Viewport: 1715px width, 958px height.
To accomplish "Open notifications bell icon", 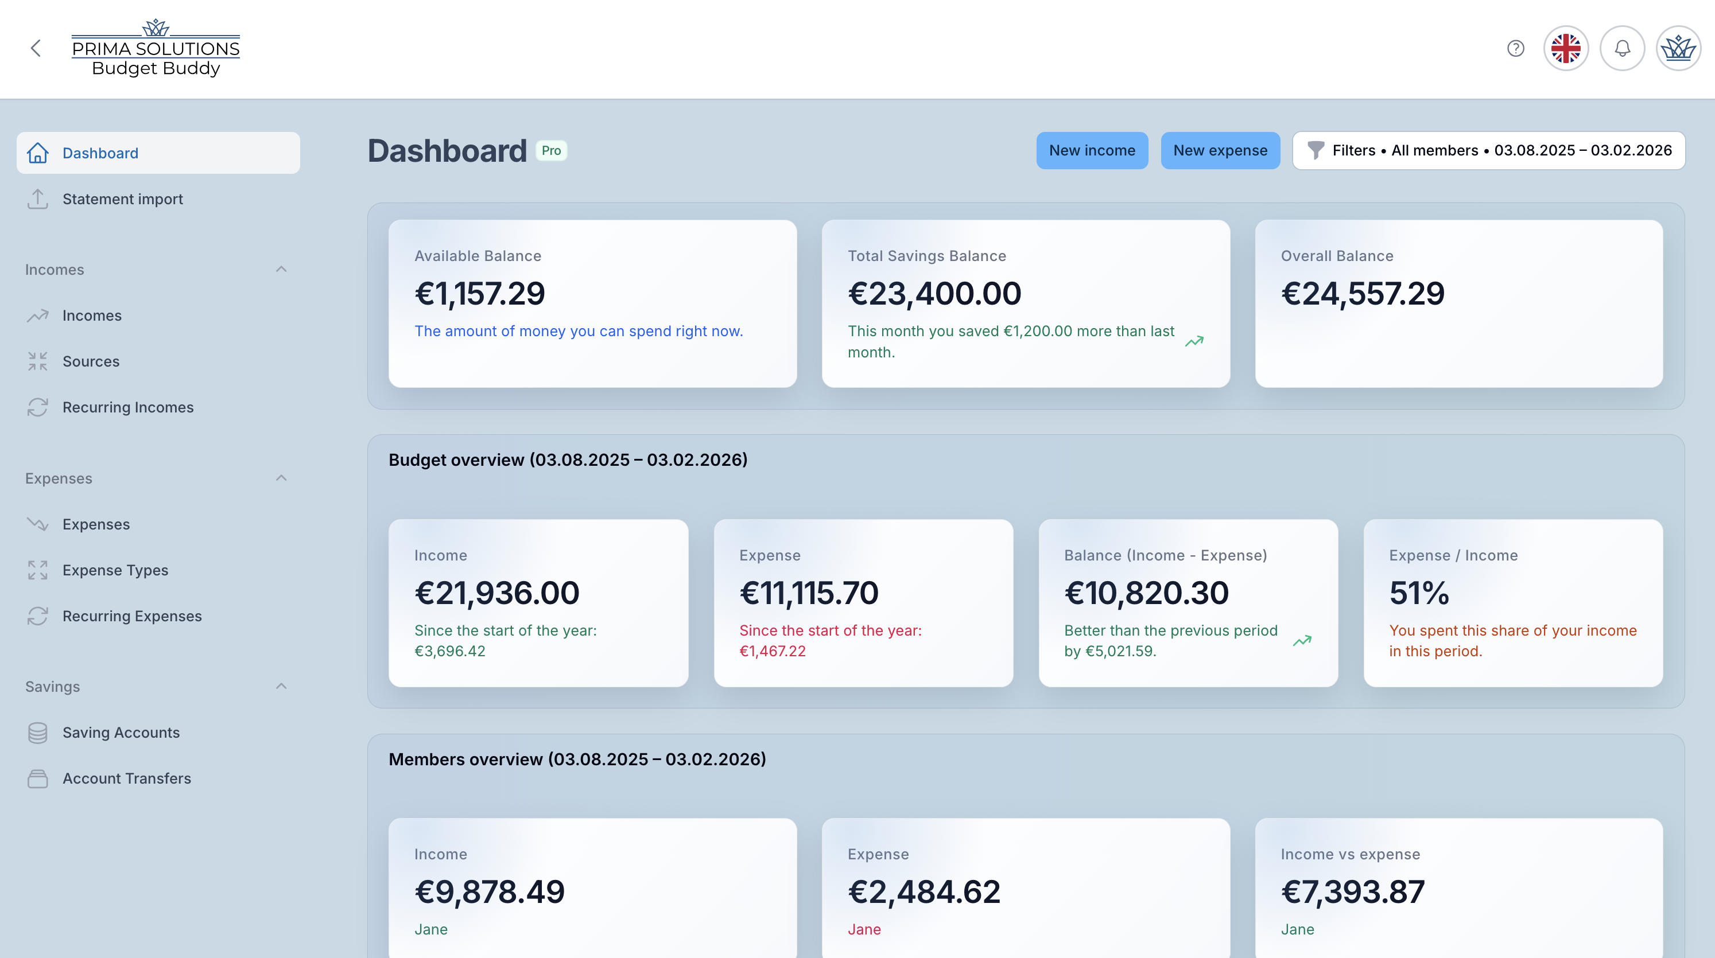I will pos(1622,48).
